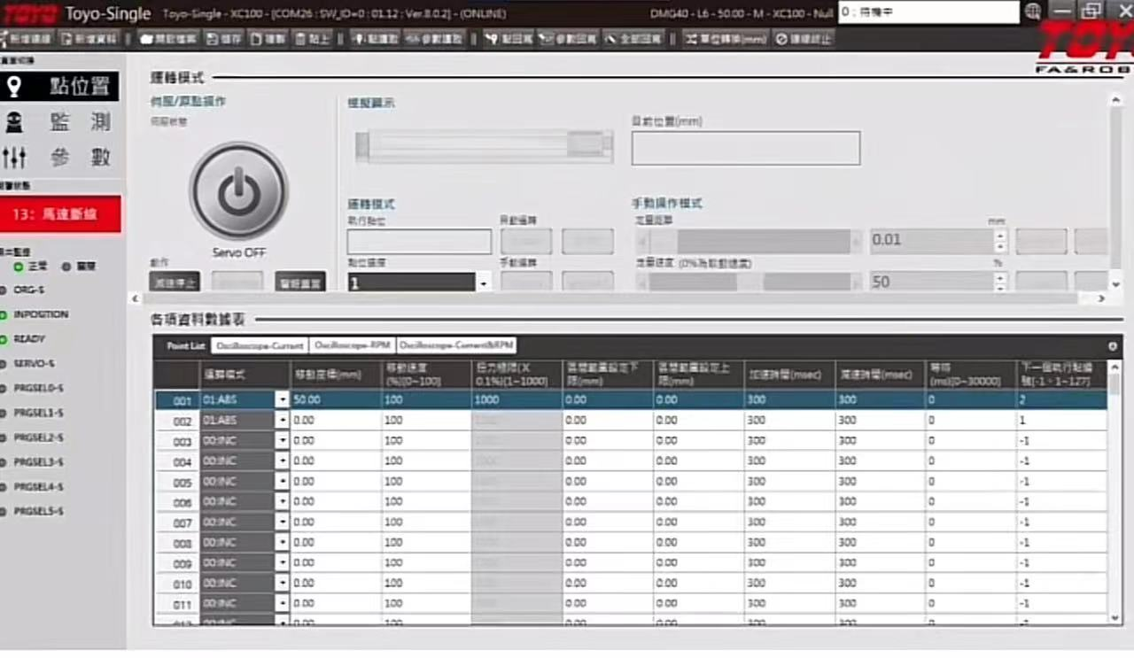The width and height of the screenshot is (1134, 658).
Task: Increase the 0.01 distance value with stepper
Action: pyautogui.click(x=1001, y=236)
